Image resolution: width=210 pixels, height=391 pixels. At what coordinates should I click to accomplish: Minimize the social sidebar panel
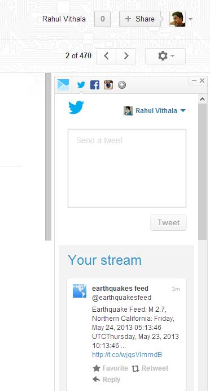tap(194, 80)
